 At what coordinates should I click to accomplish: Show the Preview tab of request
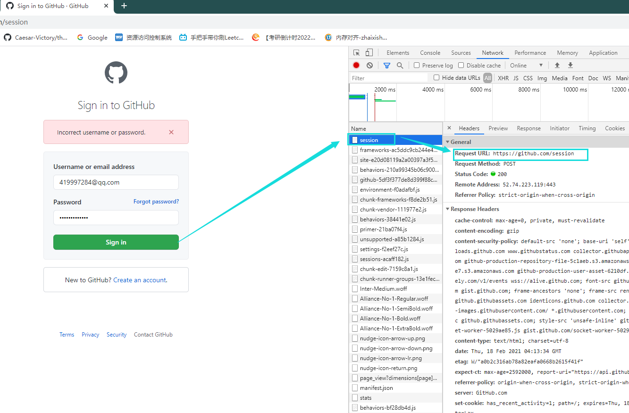[x=498, y=128]
